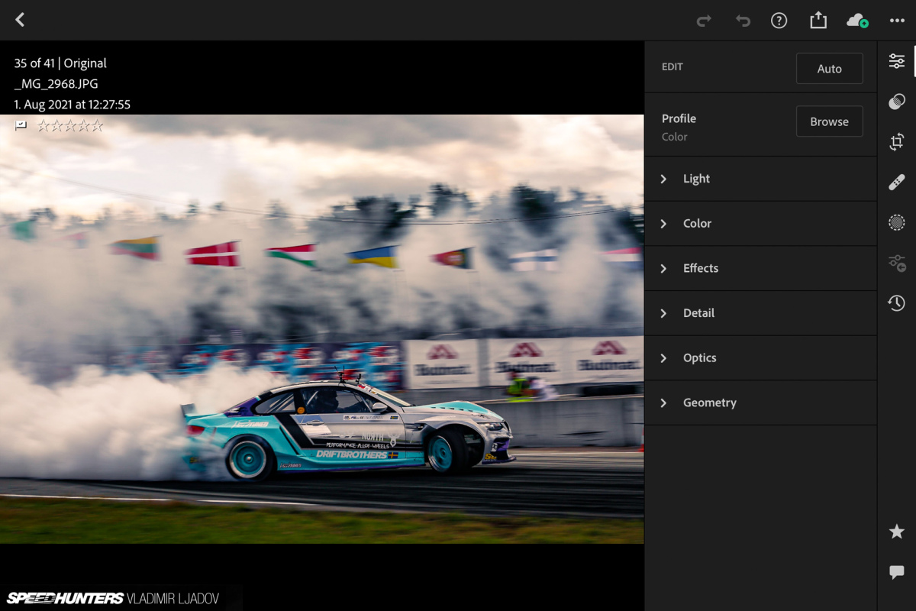Screen dimensions: 916x611
Task: Open the help question mark icon
Action: coord(779,21)
